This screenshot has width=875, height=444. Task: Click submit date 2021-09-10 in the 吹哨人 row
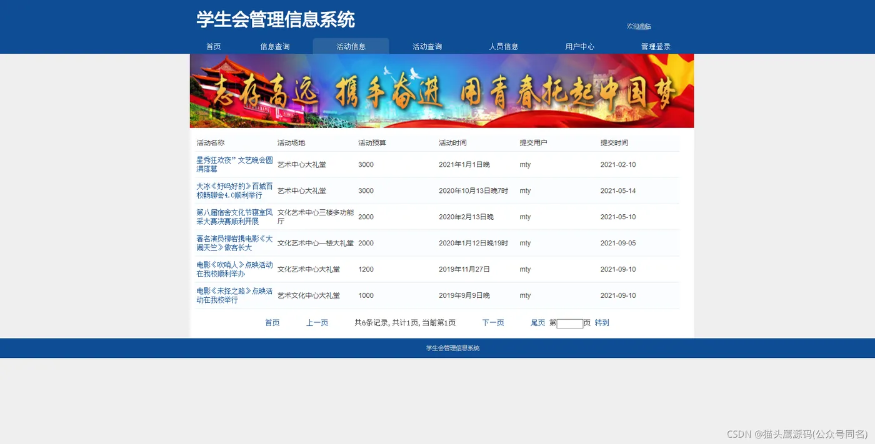[618, 270]
